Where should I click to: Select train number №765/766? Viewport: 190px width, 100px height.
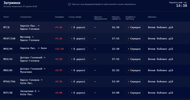click(x=9, y=82)
